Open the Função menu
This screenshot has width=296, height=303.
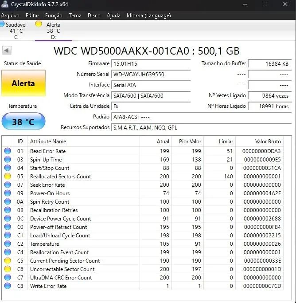click(x=54, y=16)
